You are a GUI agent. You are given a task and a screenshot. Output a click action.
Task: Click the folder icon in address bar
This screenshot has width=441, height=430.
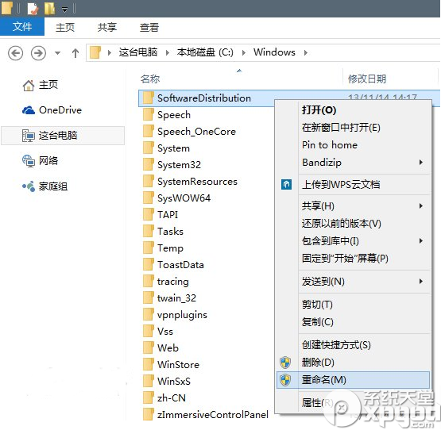tap(95, 52)
